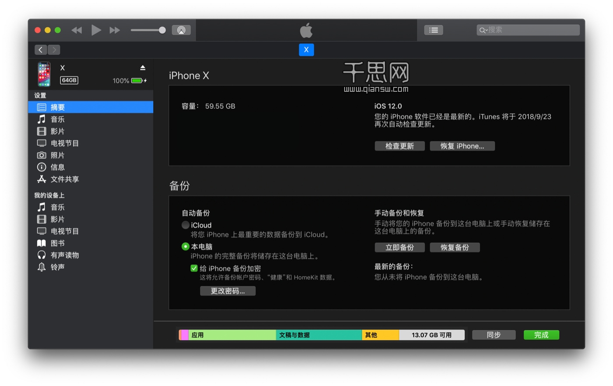Select the iCloud backup radio button

click(186, 225)
